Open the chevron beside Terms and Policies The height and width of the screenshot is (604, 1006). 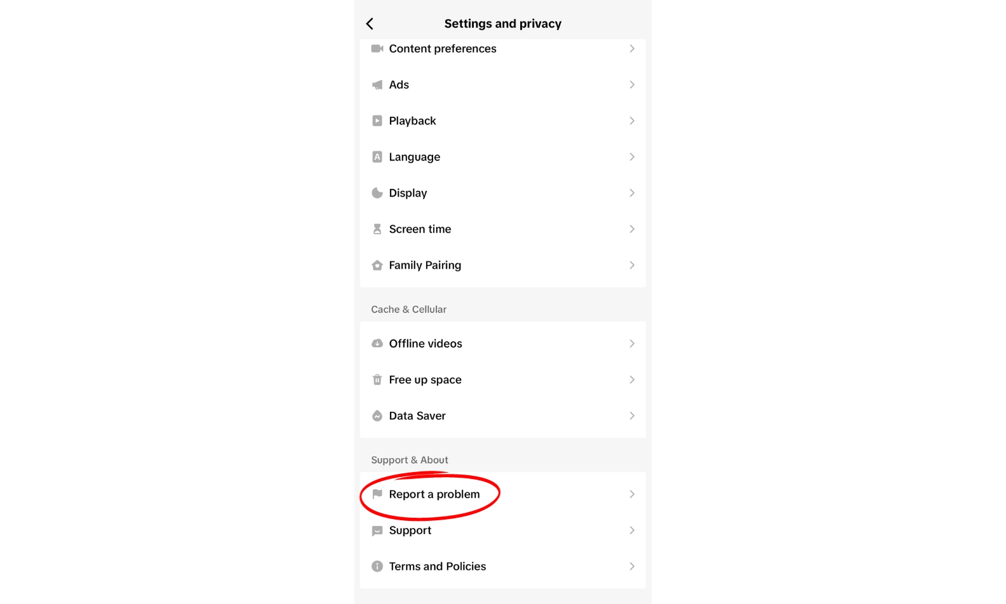(632, 566)
